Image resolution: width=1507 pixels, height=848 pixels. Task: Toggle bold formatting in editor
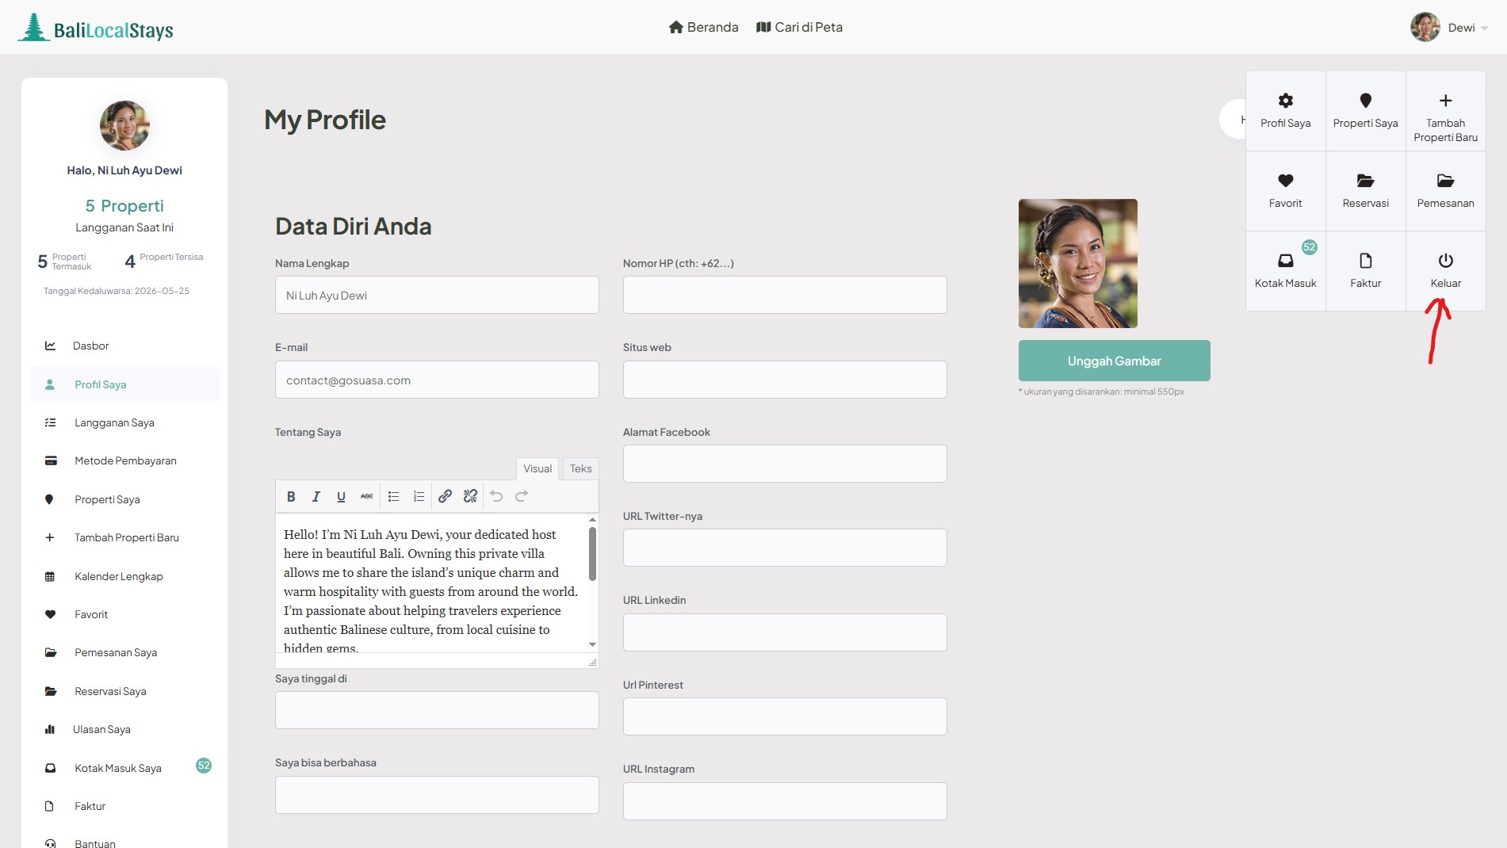(291, 496)
